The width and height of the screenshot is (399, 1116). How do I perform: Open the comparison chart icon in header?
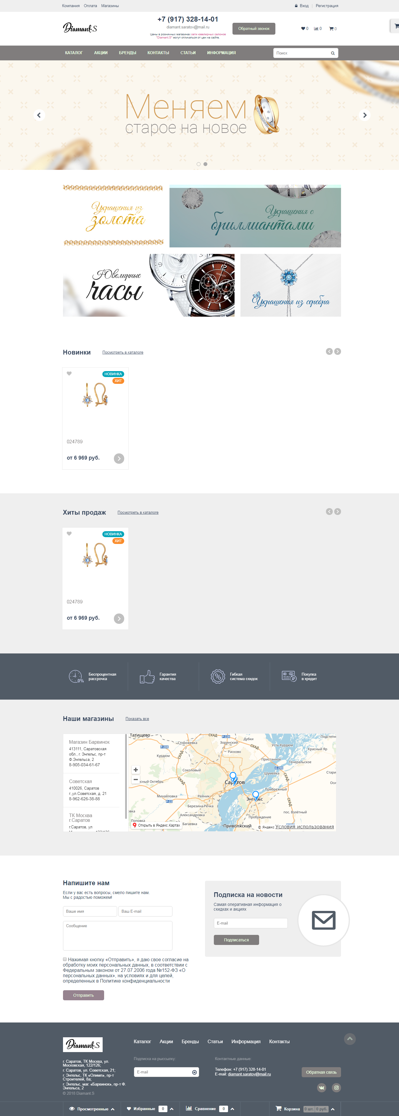pyautogui.click(x=316, y=29)
